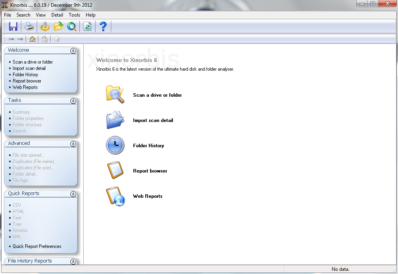Click the database cylinder icon
The height and width of the screenshot is (274, 398).
click(57, 39)
